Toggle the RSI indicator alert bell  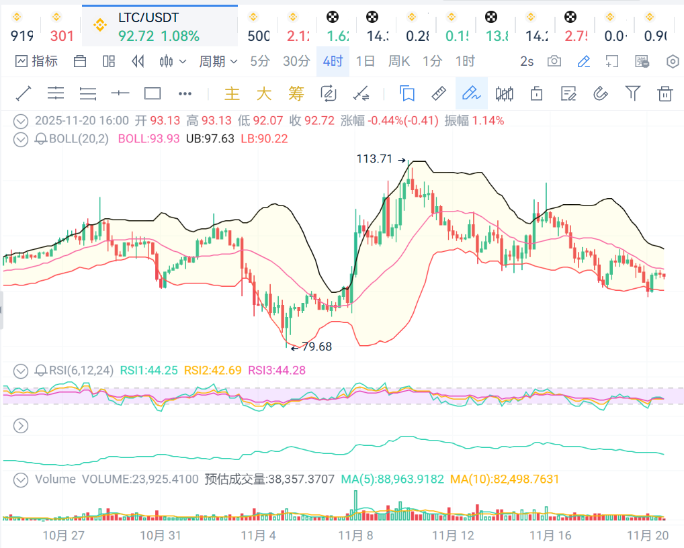[x=40, y=370]
